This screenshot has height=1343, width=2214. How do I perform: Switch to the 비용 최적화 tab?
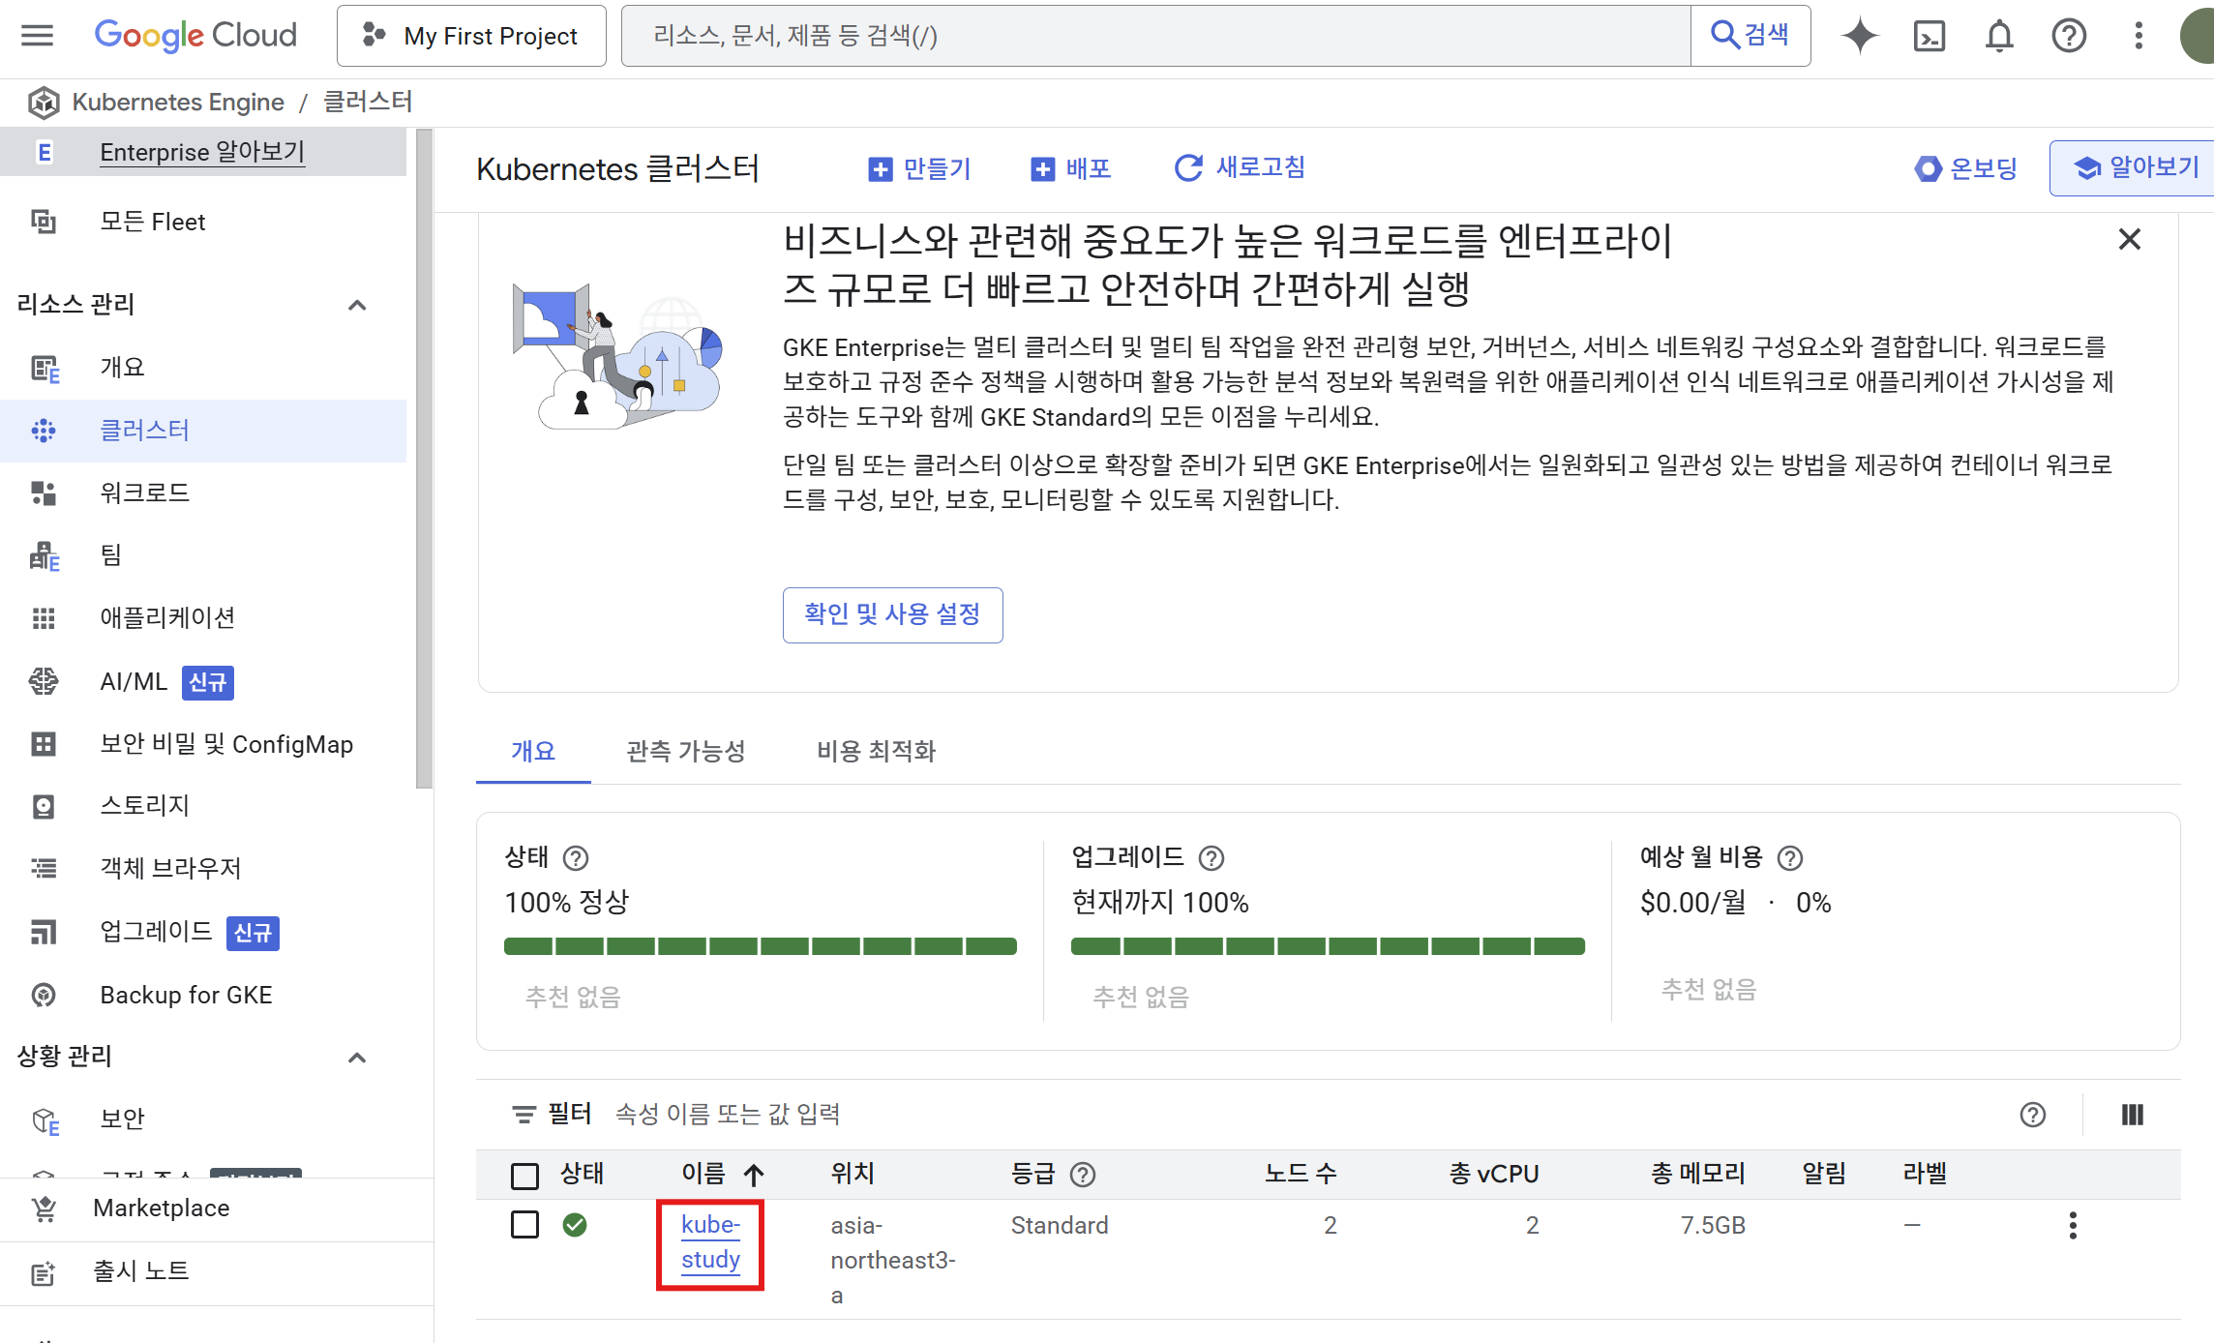[x=876, y=751]
